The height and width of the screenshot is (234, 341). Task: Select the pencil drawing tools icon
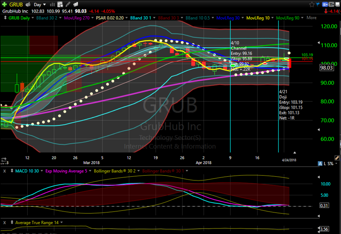point(68,4)
